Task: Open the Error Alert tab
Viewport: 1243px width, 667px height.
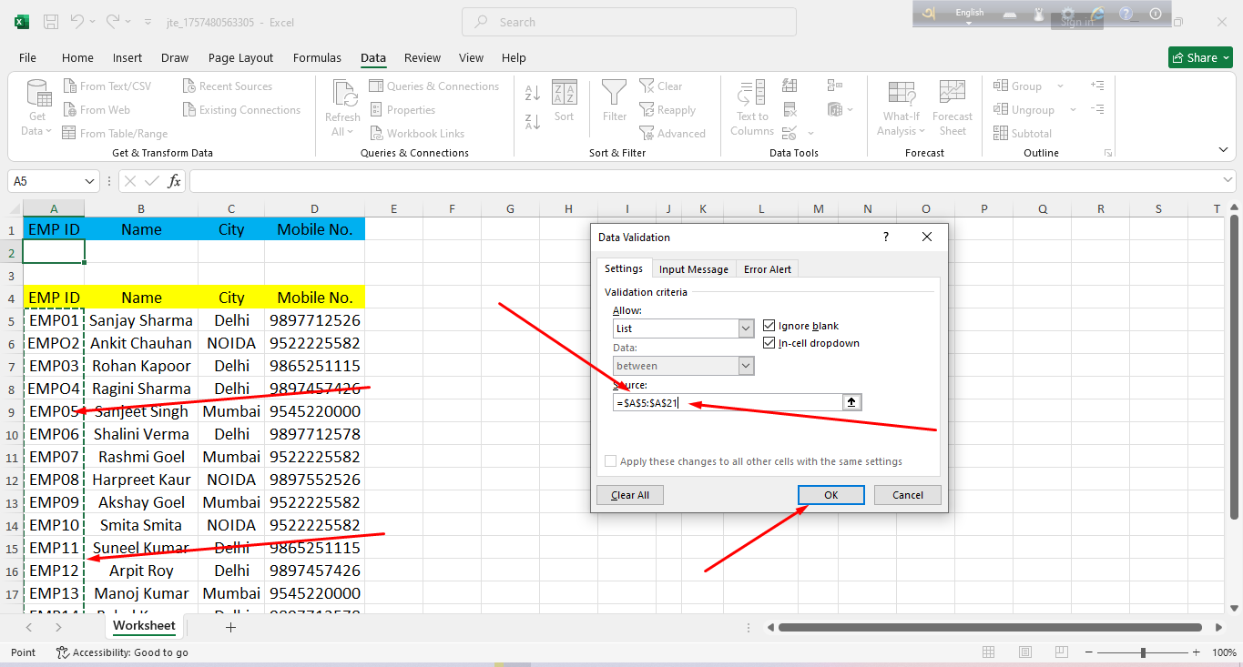Action: point(767,269)
